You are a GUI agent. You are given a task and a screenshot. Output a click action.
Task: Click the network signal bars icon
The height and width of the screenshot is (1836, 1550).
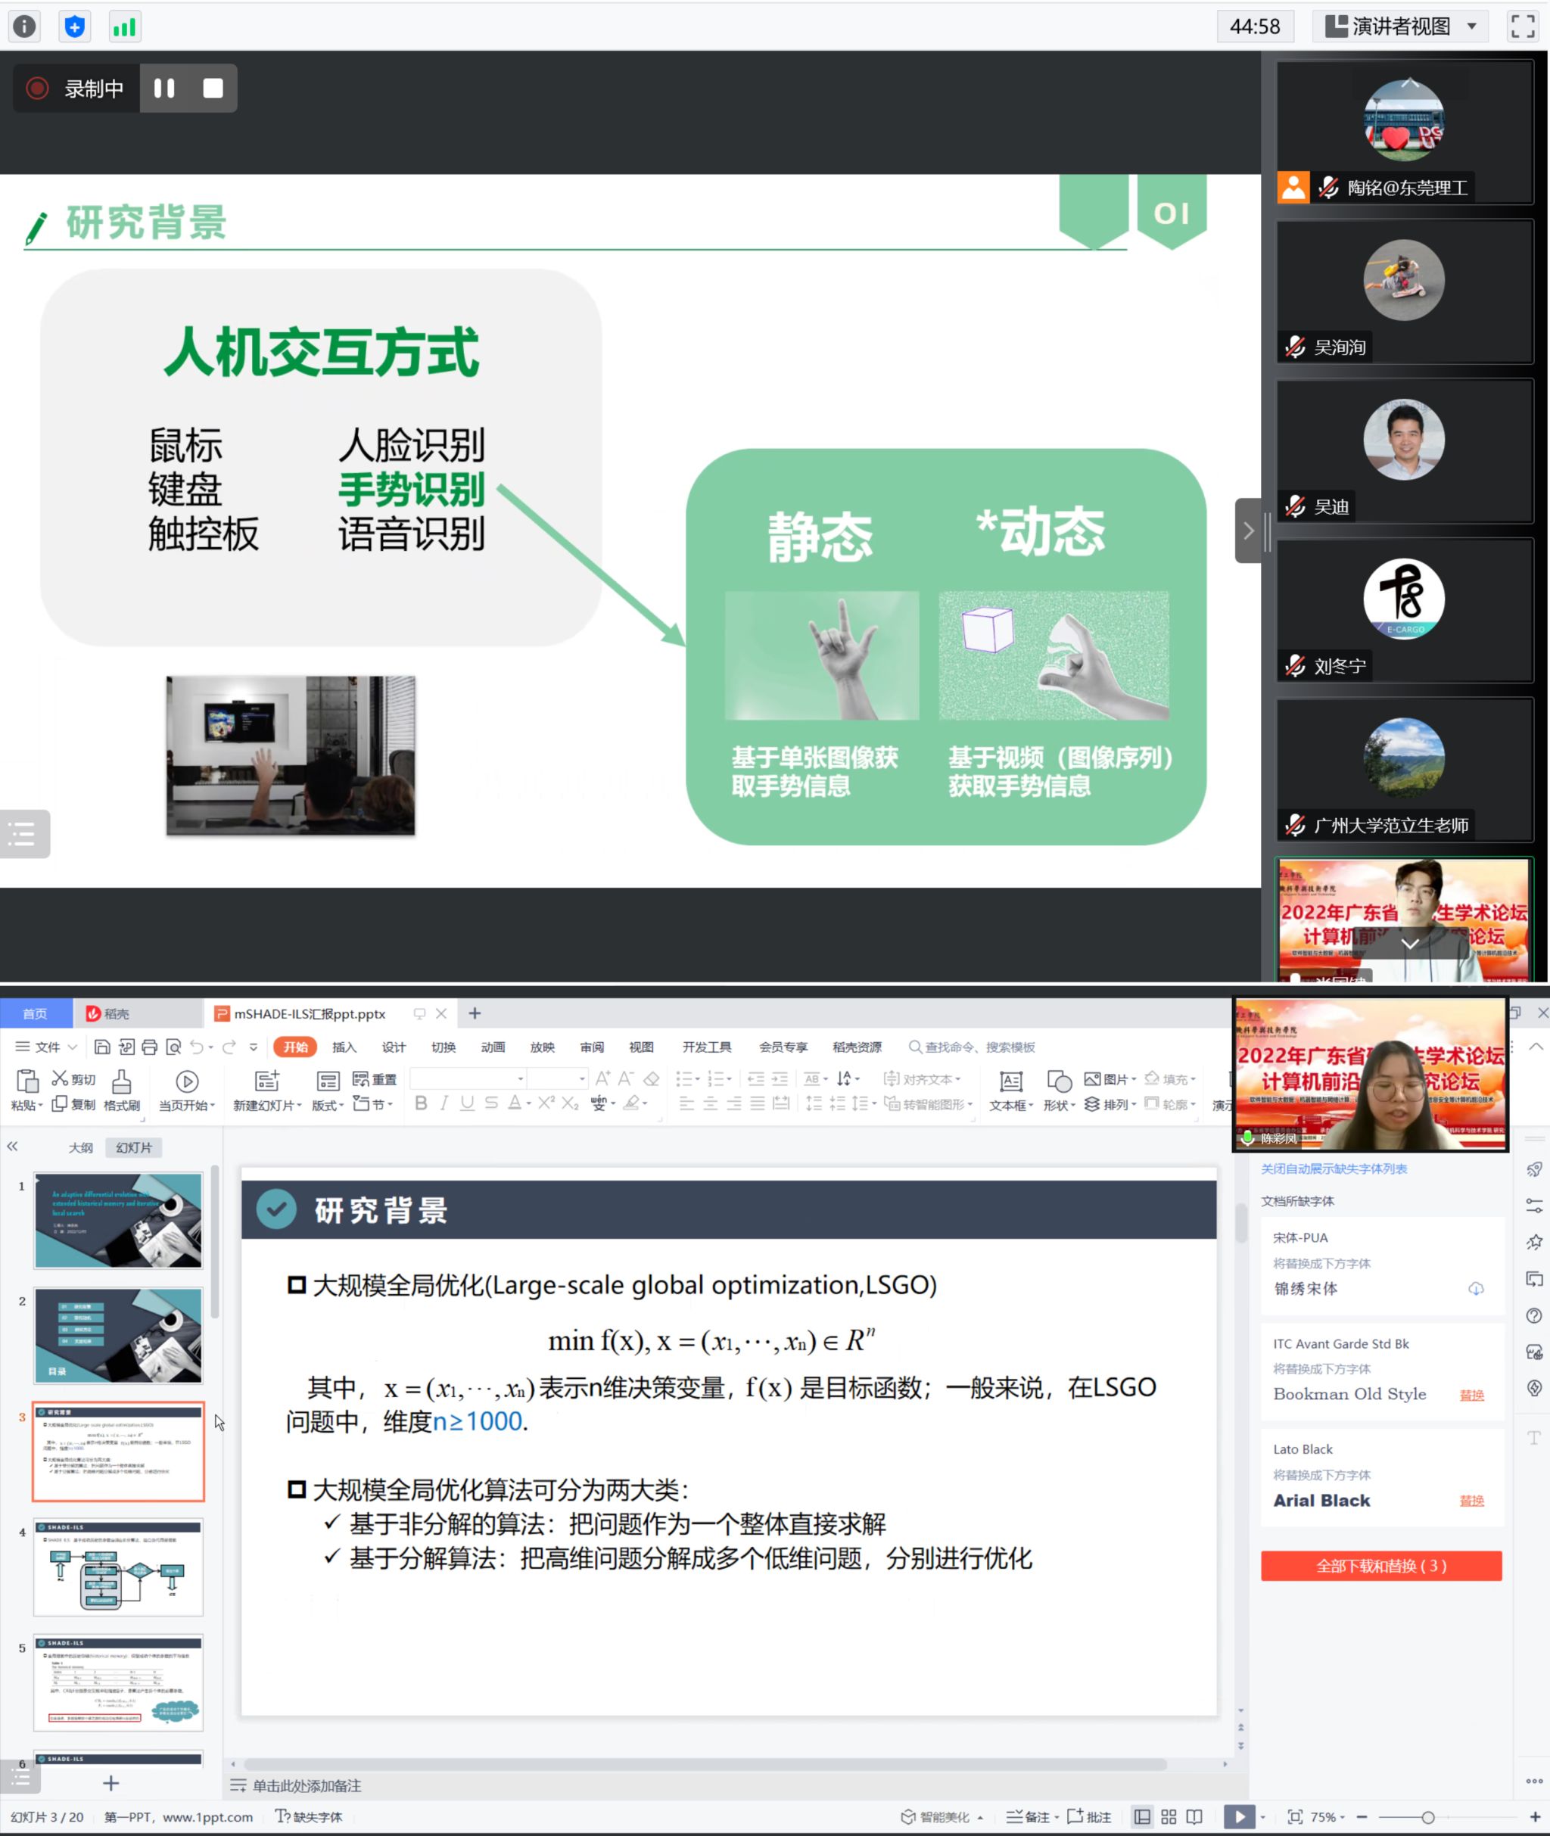[124, 26]
